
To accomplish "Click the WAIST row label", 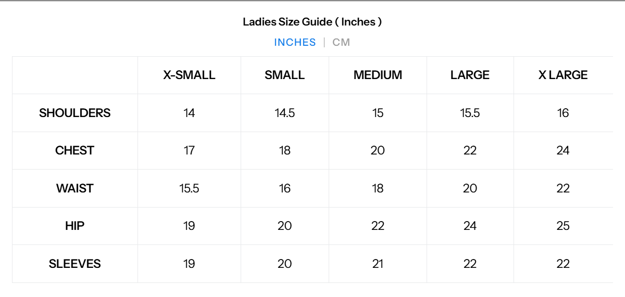I will 75,188.
